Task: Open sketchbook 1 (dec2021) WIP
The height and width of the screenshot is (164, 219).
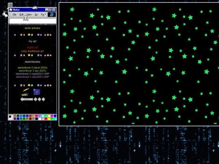Action: pos(32,77)
